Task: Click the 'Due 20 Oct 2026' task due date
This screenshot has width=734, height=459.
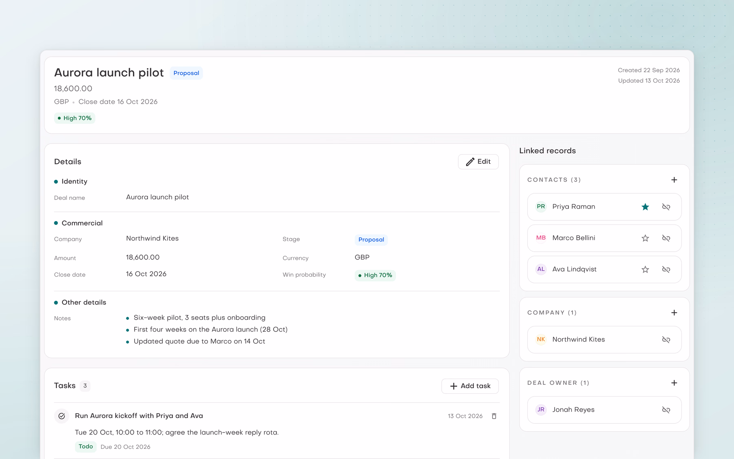Action: tap(126, 447)
